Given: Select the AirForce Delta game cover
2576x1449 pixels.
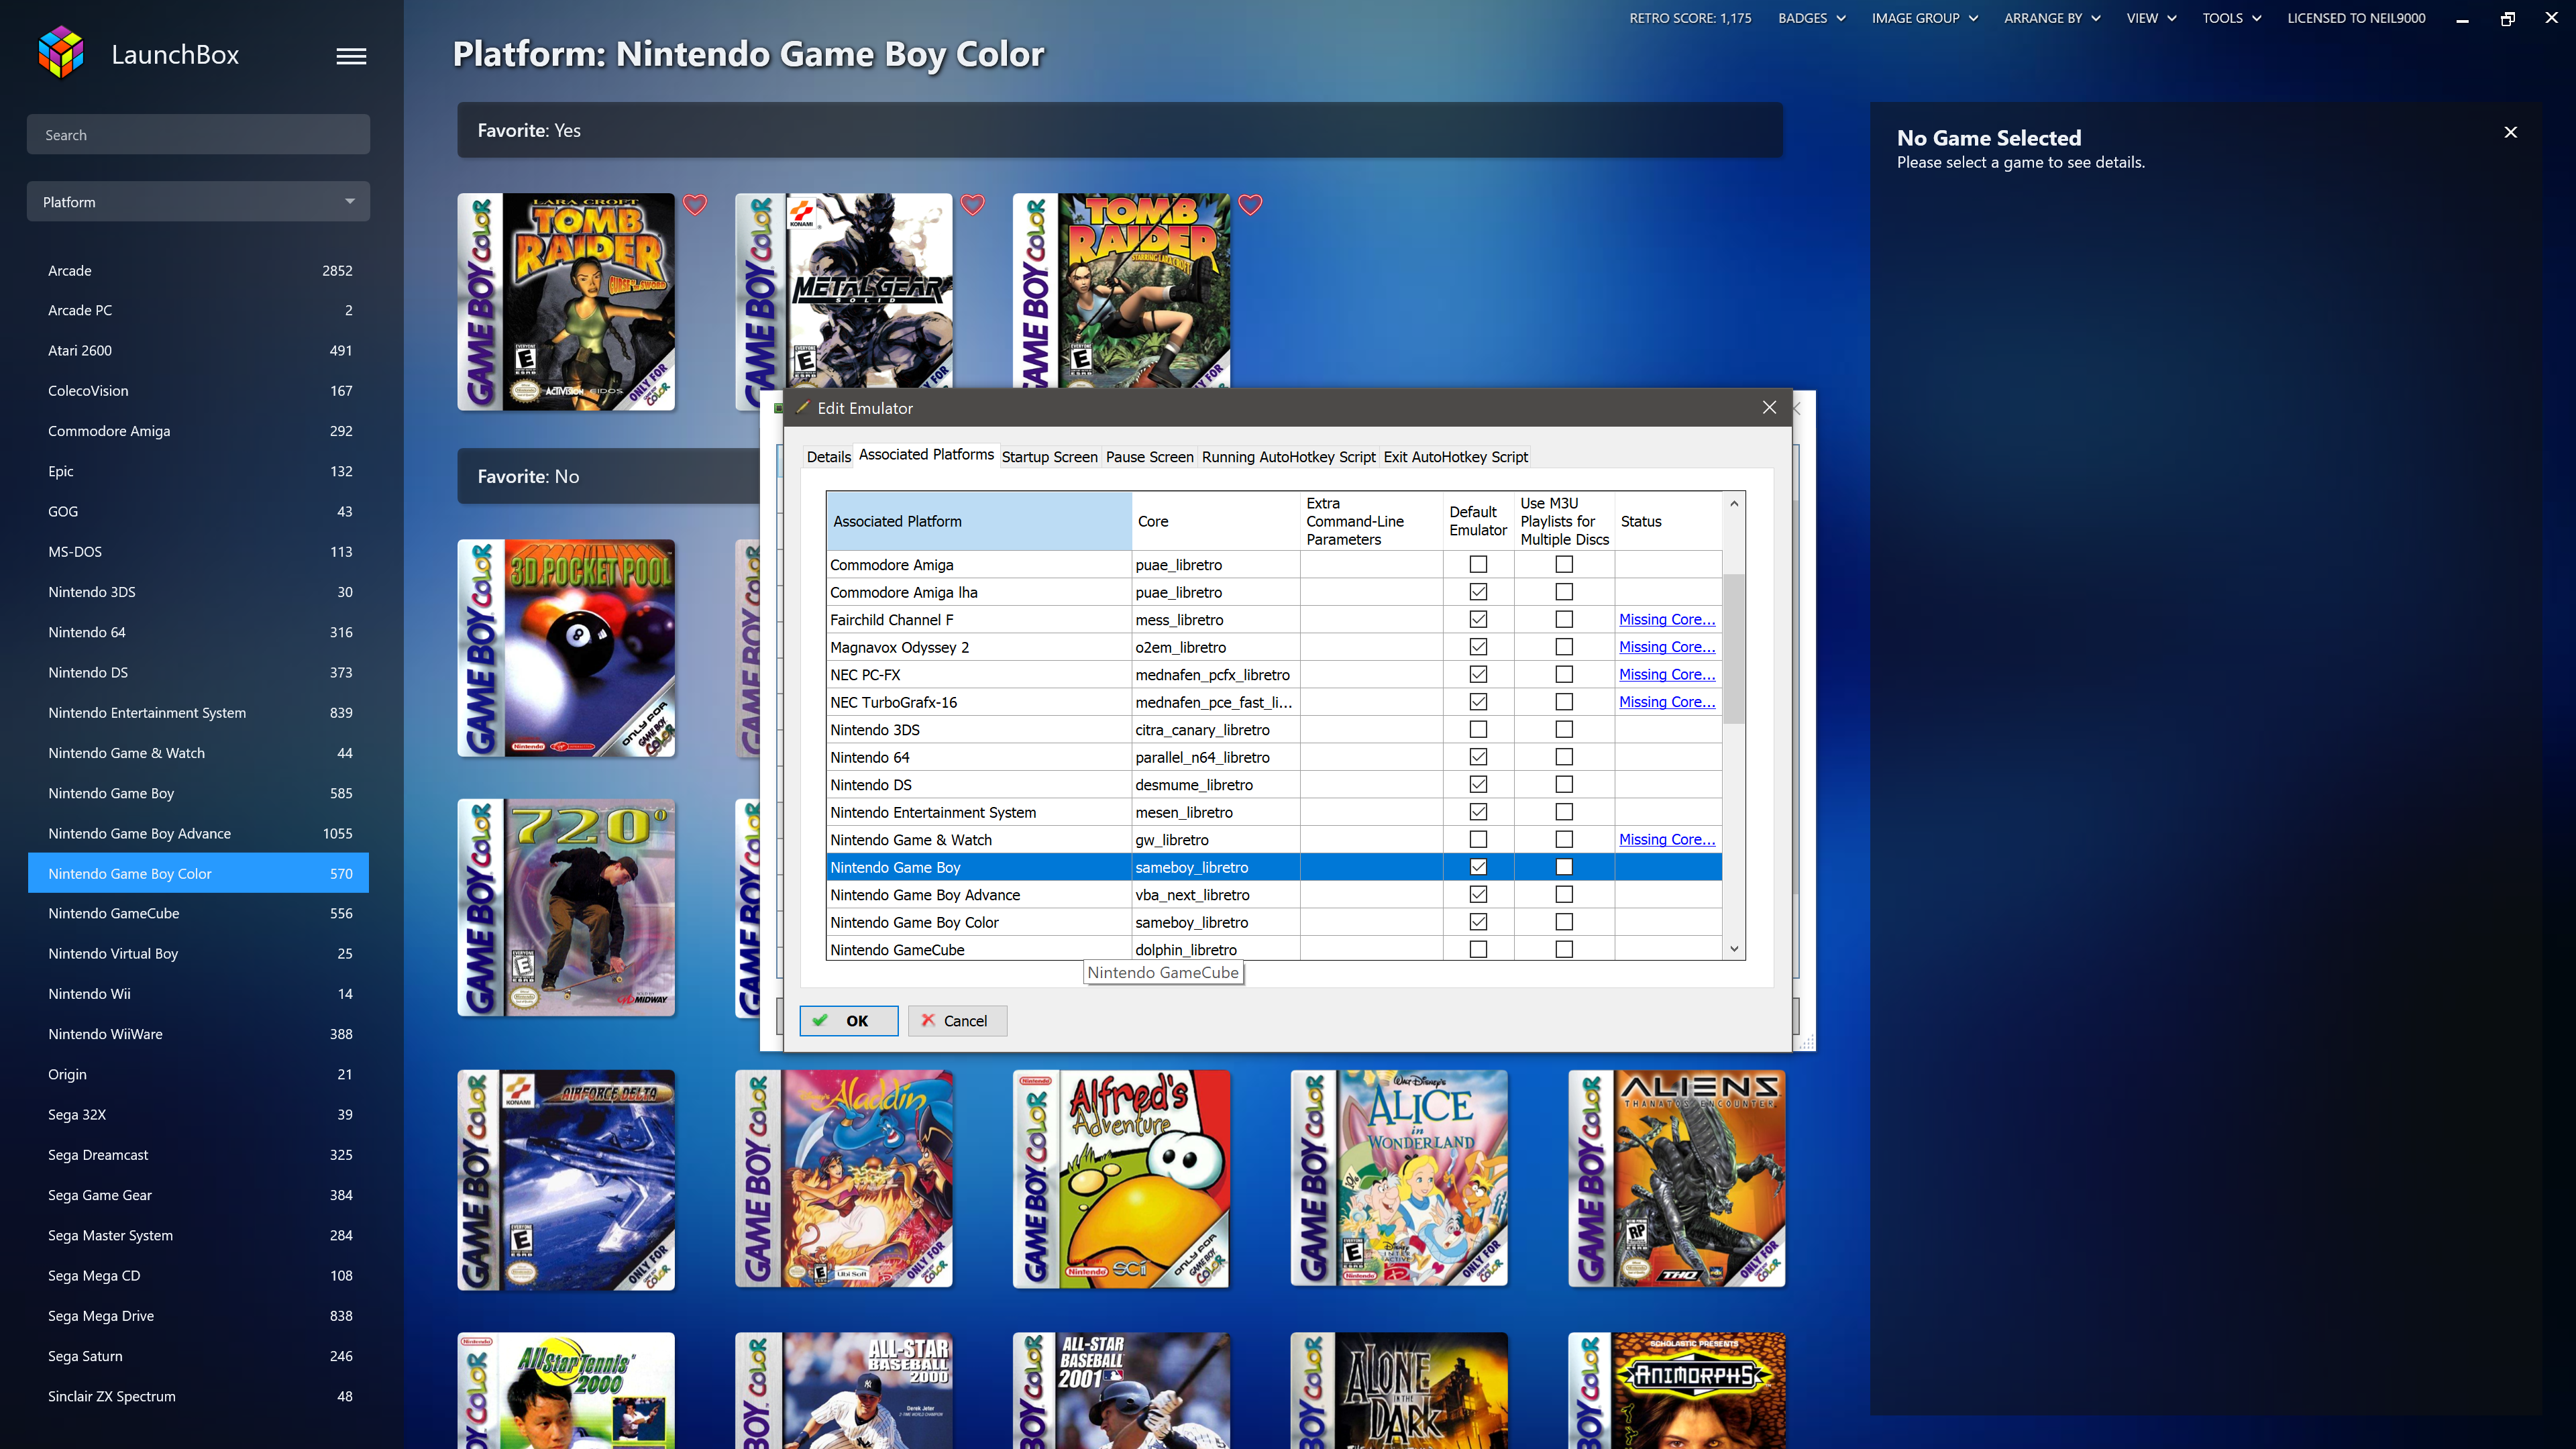Looking at the screenshot, I should (566, 1180).
